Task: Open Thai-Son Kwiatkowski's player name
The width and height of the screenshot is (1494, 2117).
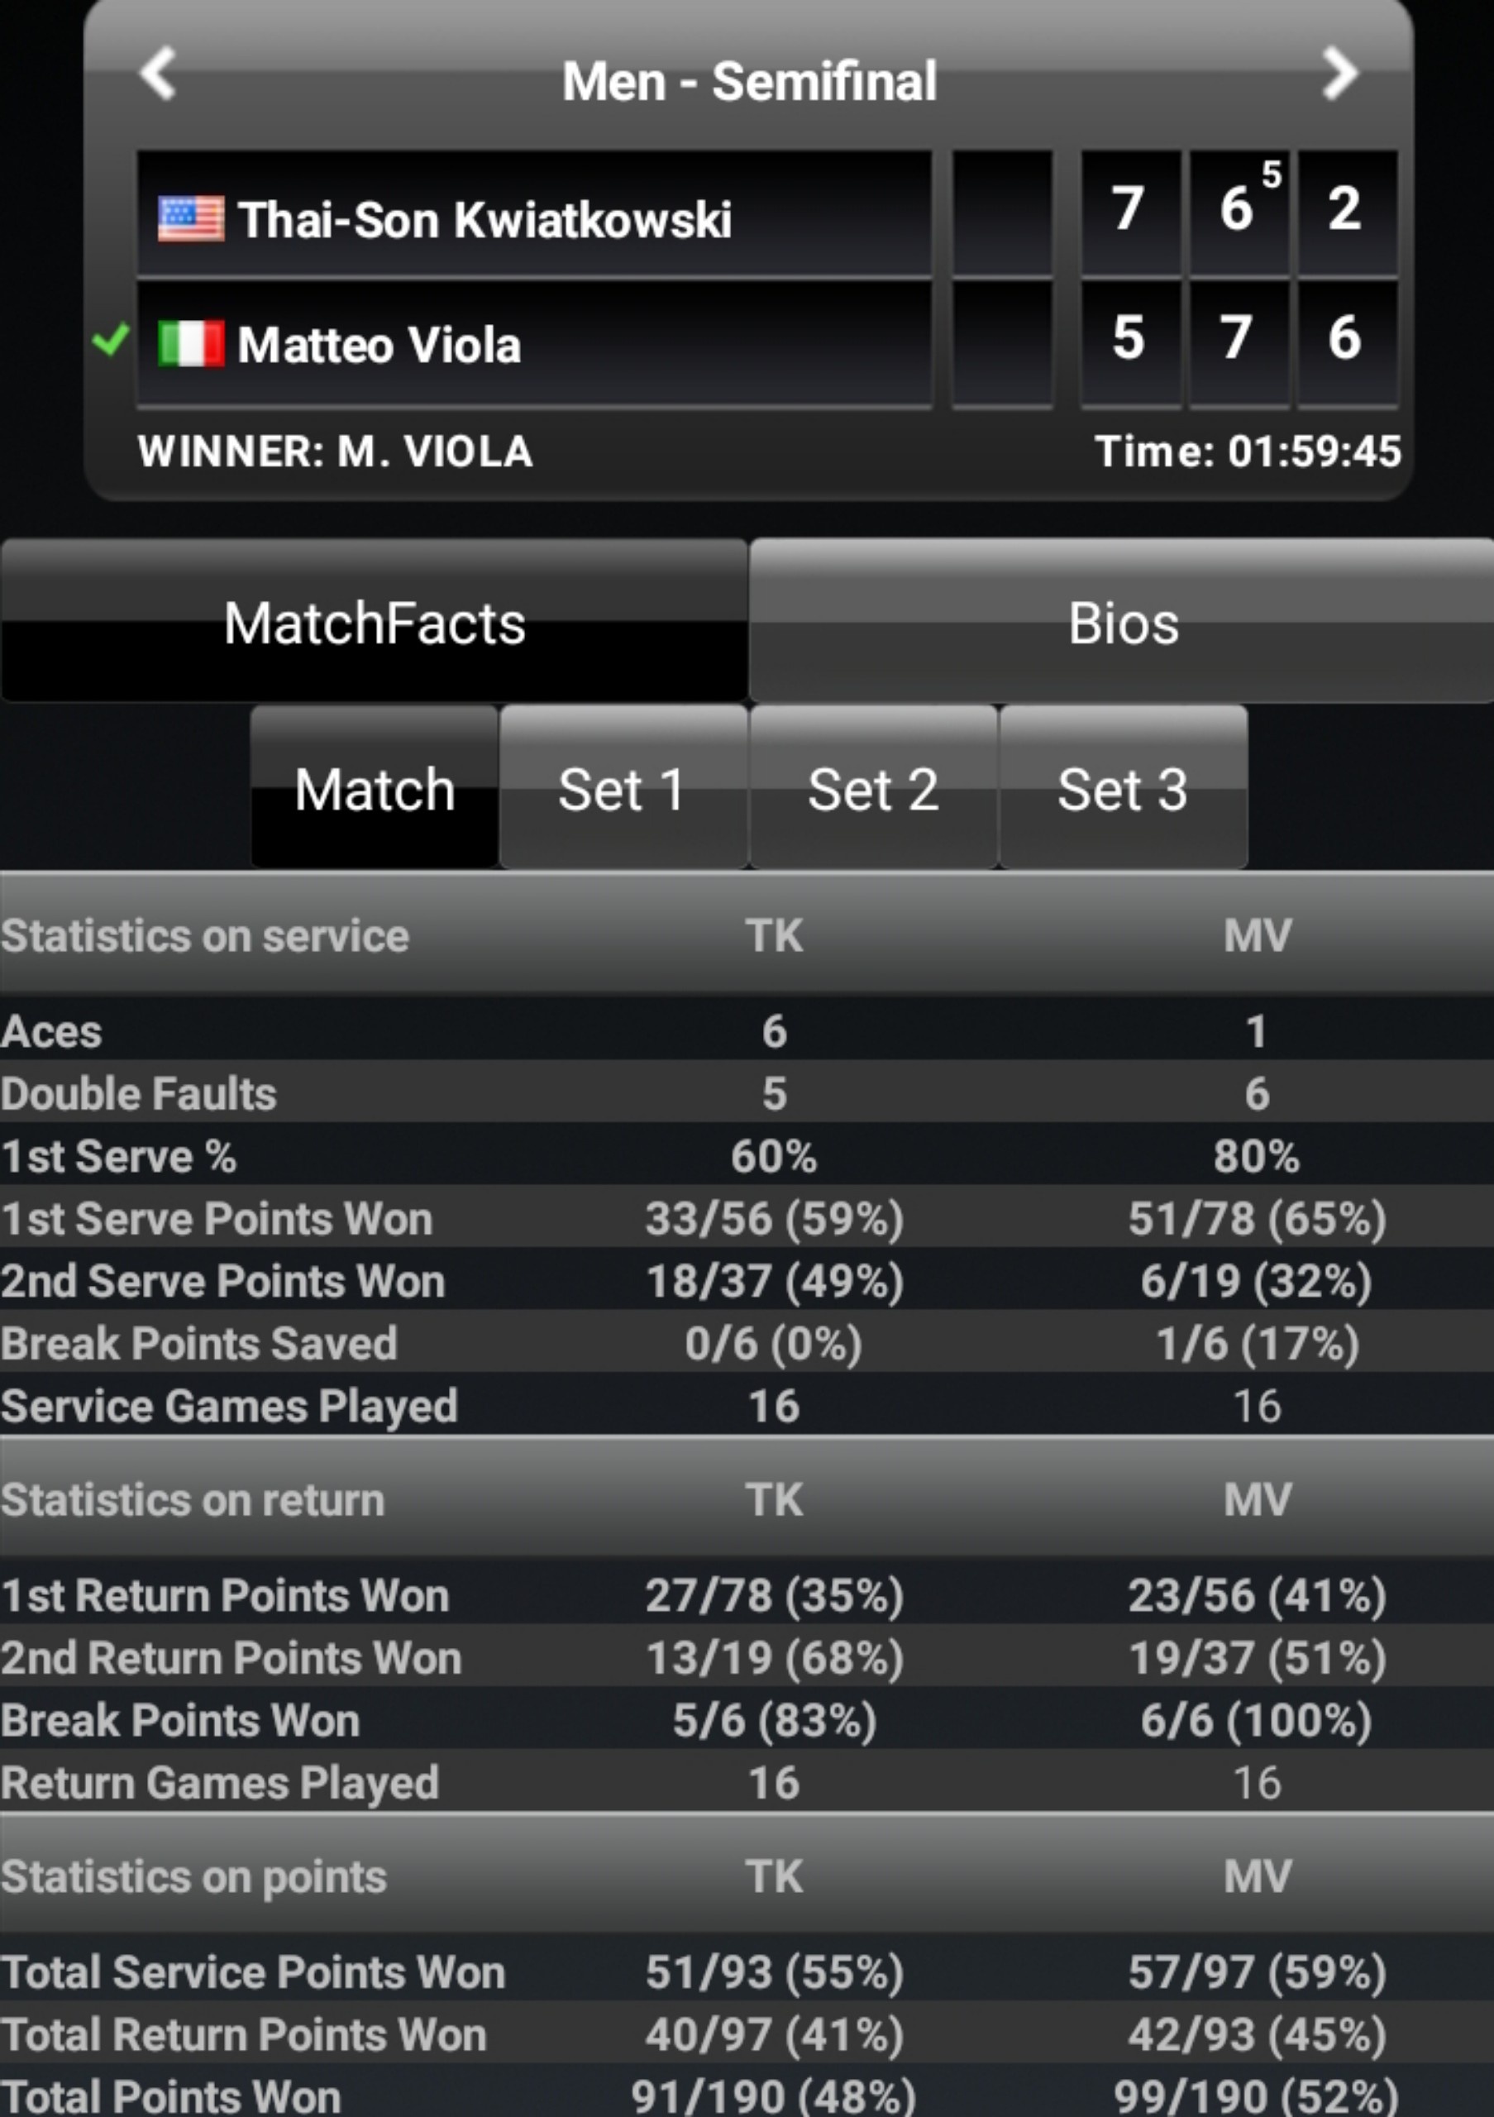Action: 484,219
